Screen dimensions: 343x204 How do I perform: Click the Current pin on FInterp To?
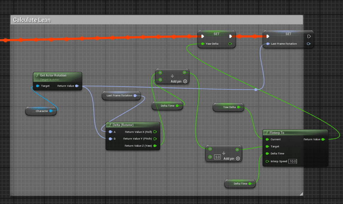point(267,139)
